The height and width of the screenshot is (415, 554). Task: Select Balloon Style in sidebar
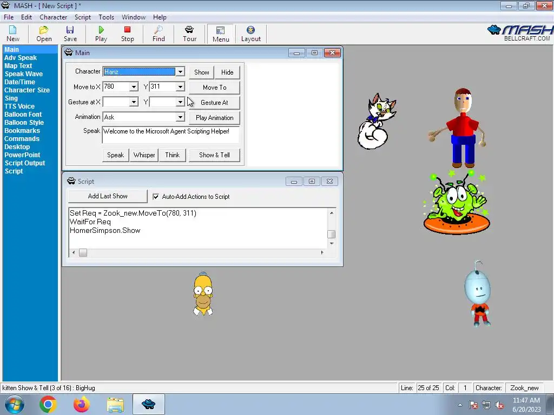tap(24, 123)
